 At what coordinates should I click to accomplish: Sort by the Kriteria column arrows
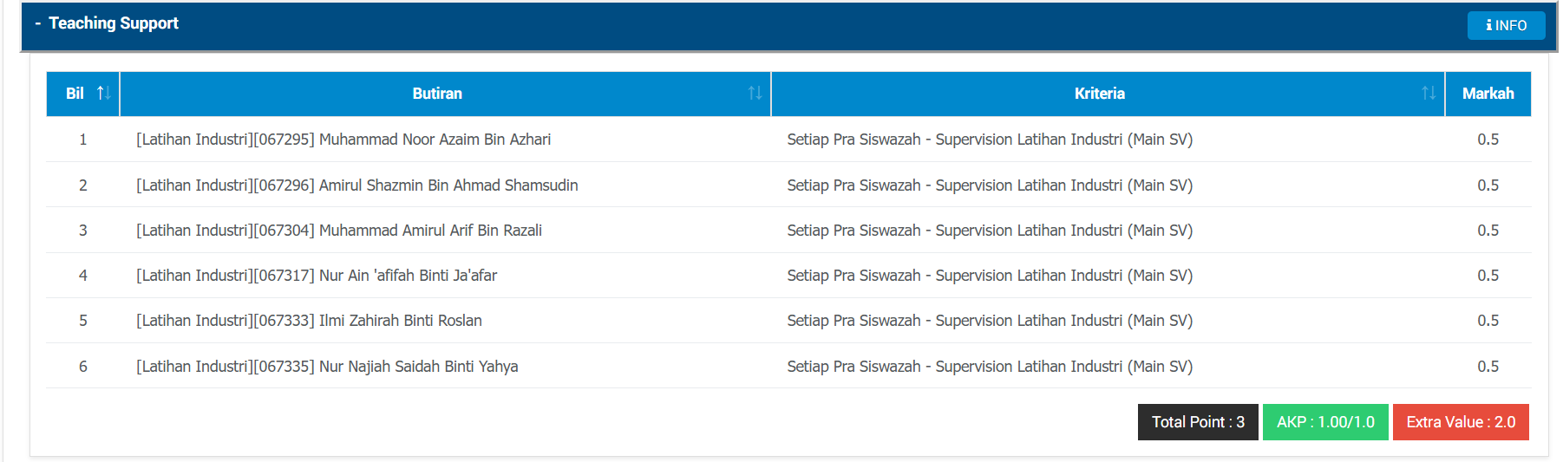point(1429,93)
